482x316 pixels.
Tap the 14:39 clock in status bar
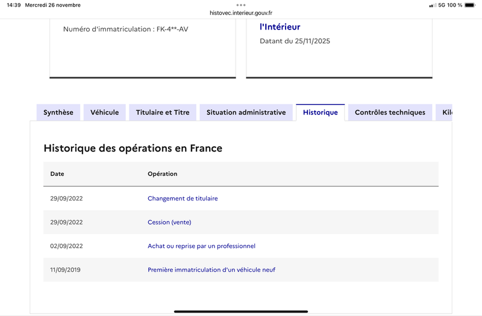14,5
